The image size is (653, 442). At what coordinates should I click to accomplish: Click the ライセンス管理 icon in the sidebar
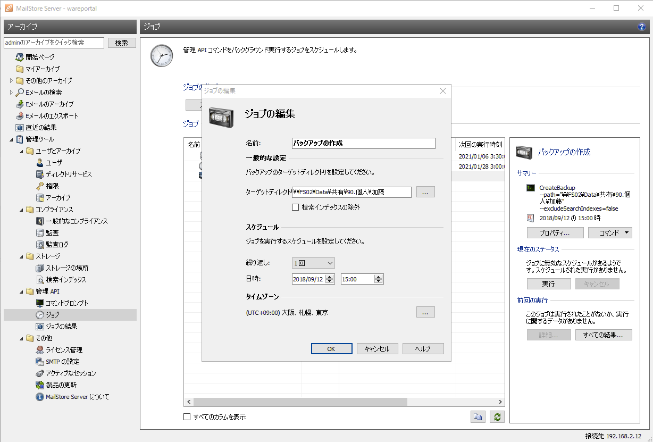pyautogui.click(x=40, y=350)
